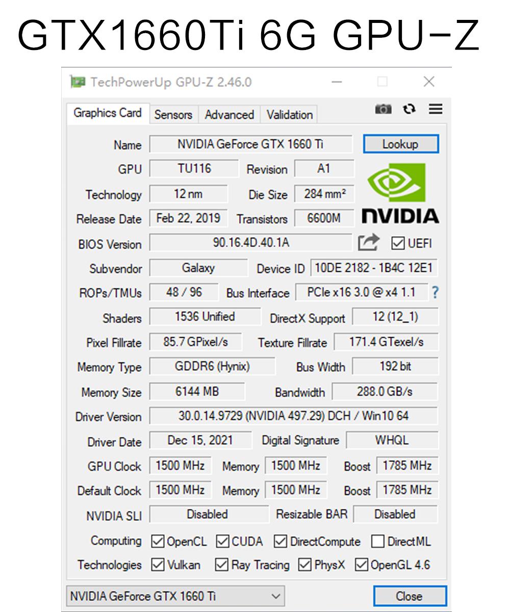Screen dimensions: 510x612
Task: Click the Shaders field 1536 Unified
Action: coord(205,317)
